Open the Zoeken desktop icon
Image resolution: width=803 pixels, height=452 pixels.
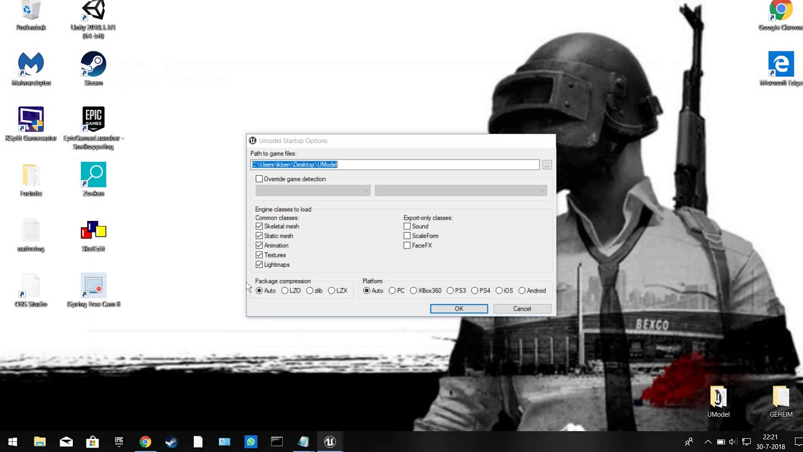(x=93, y=180)
